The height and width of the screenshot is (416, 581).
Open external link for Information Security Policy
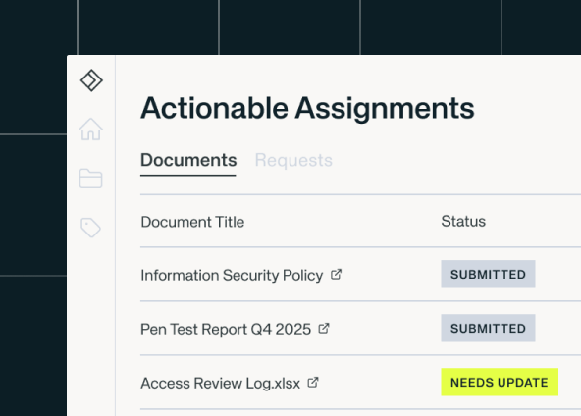point(336,275)
